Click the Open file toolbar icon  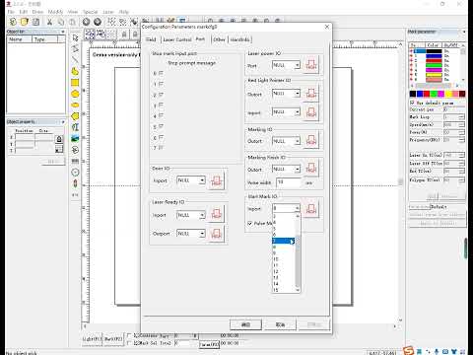(25, 22)
